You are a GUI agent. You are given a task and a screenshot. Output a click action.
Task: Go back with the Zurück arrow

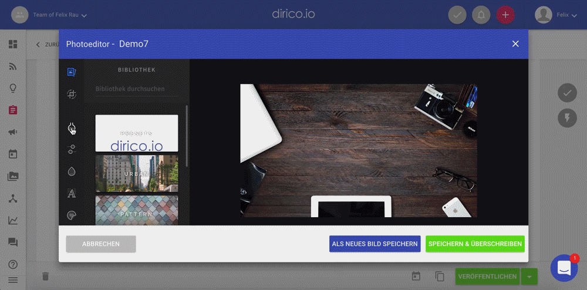38,45
